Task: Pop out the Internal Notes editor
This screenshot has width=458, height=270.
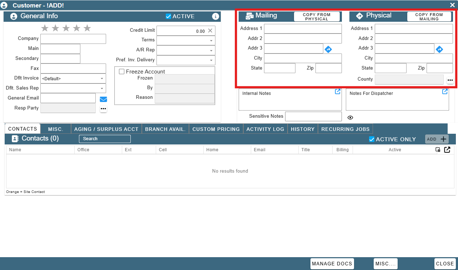Action: [338, 92]
